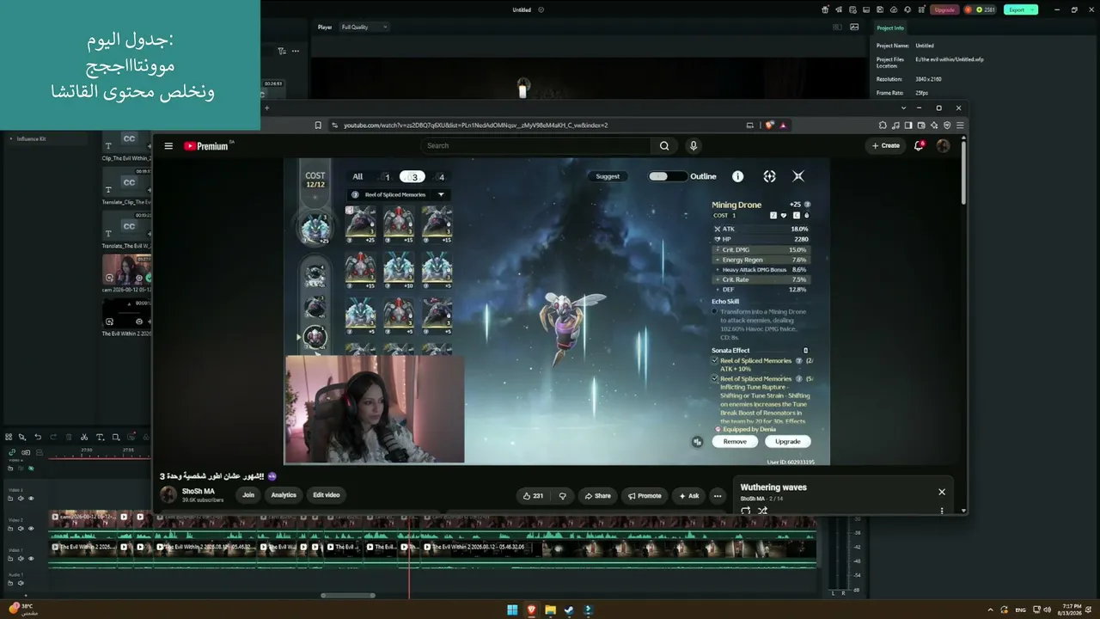The height and width of the screenshot is (619, 1100).
Task: Click the YouTube page vertical scrollbar
Action: 963,172
